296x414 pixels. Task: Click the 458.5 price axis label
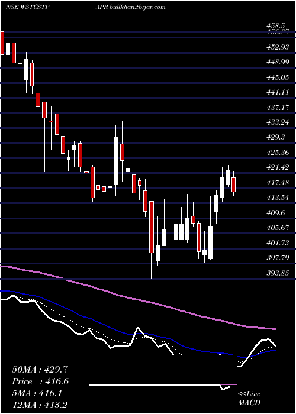276,26
